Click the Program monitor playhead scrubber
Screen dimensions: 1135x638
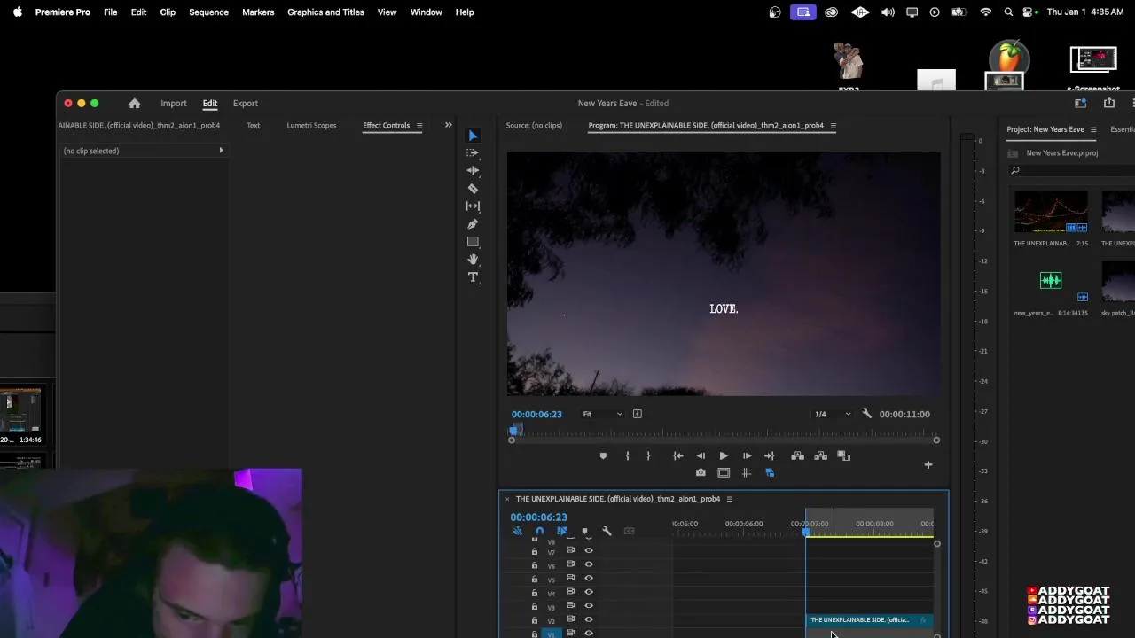514,430
